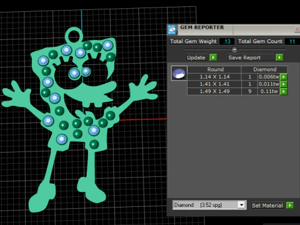The image size is (300, 225).
Task: Select the 1.49 X 1.49 size cell
Action: tap(214, 91)
